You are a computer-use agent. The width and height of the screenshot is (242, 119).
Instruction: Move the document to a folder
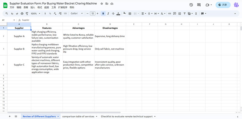click(x=107, y=4)
